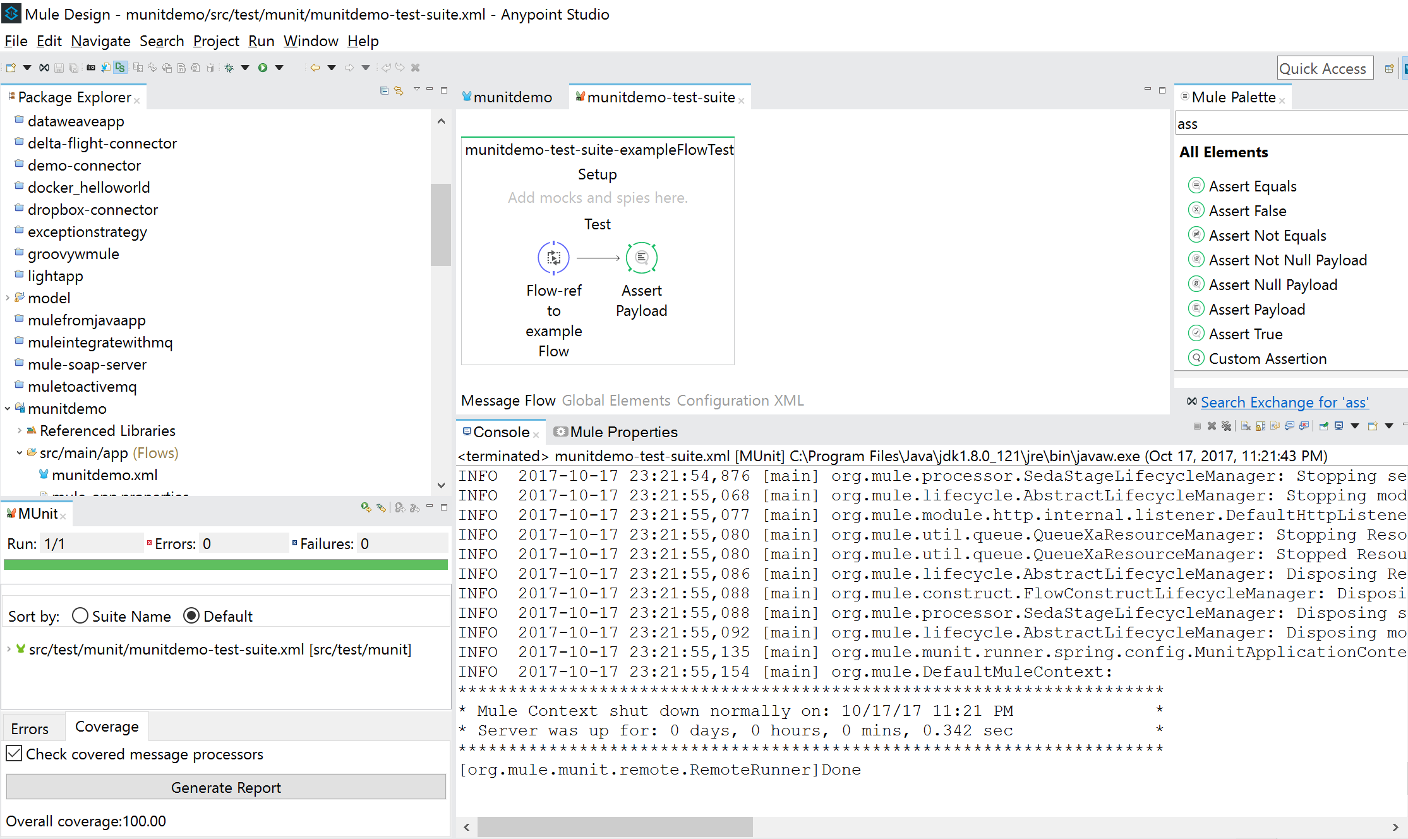
Task: Open the Project menu
Action: (x=215, y=41)
